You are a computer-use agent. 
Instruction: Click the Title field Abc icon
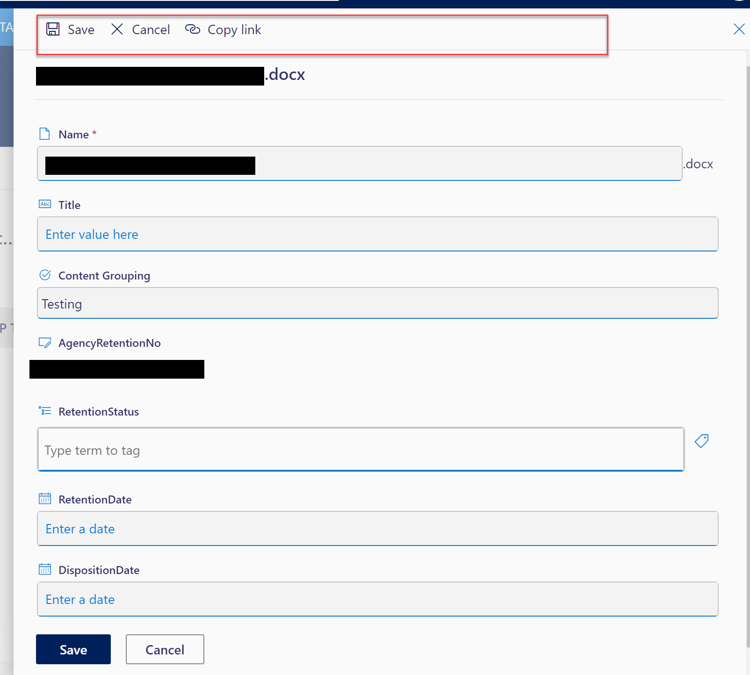[45, 204]
